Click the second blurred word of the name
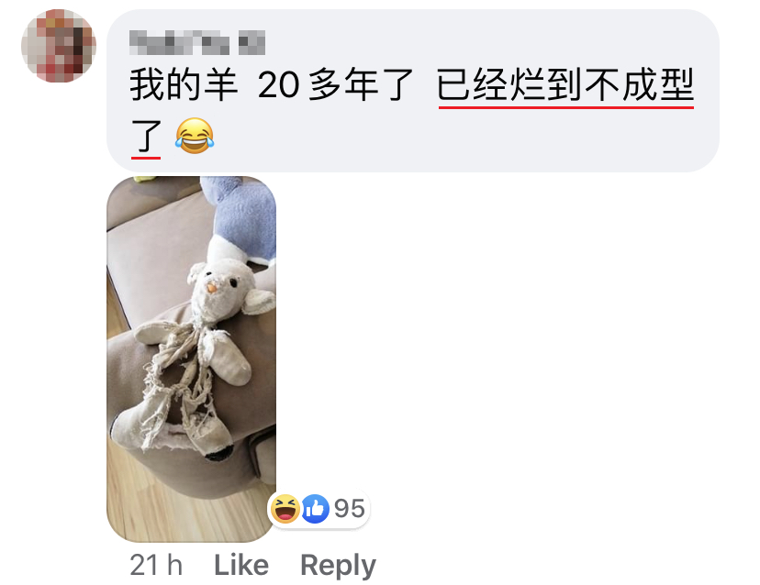Image resolution: width=760 pixels, height=585 pixels. tap(251, 42)
